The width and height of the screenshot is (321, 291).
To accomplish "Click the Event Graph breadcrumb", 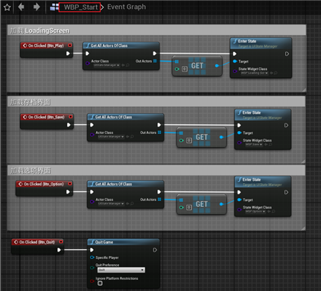I will [x=127, y=7].
